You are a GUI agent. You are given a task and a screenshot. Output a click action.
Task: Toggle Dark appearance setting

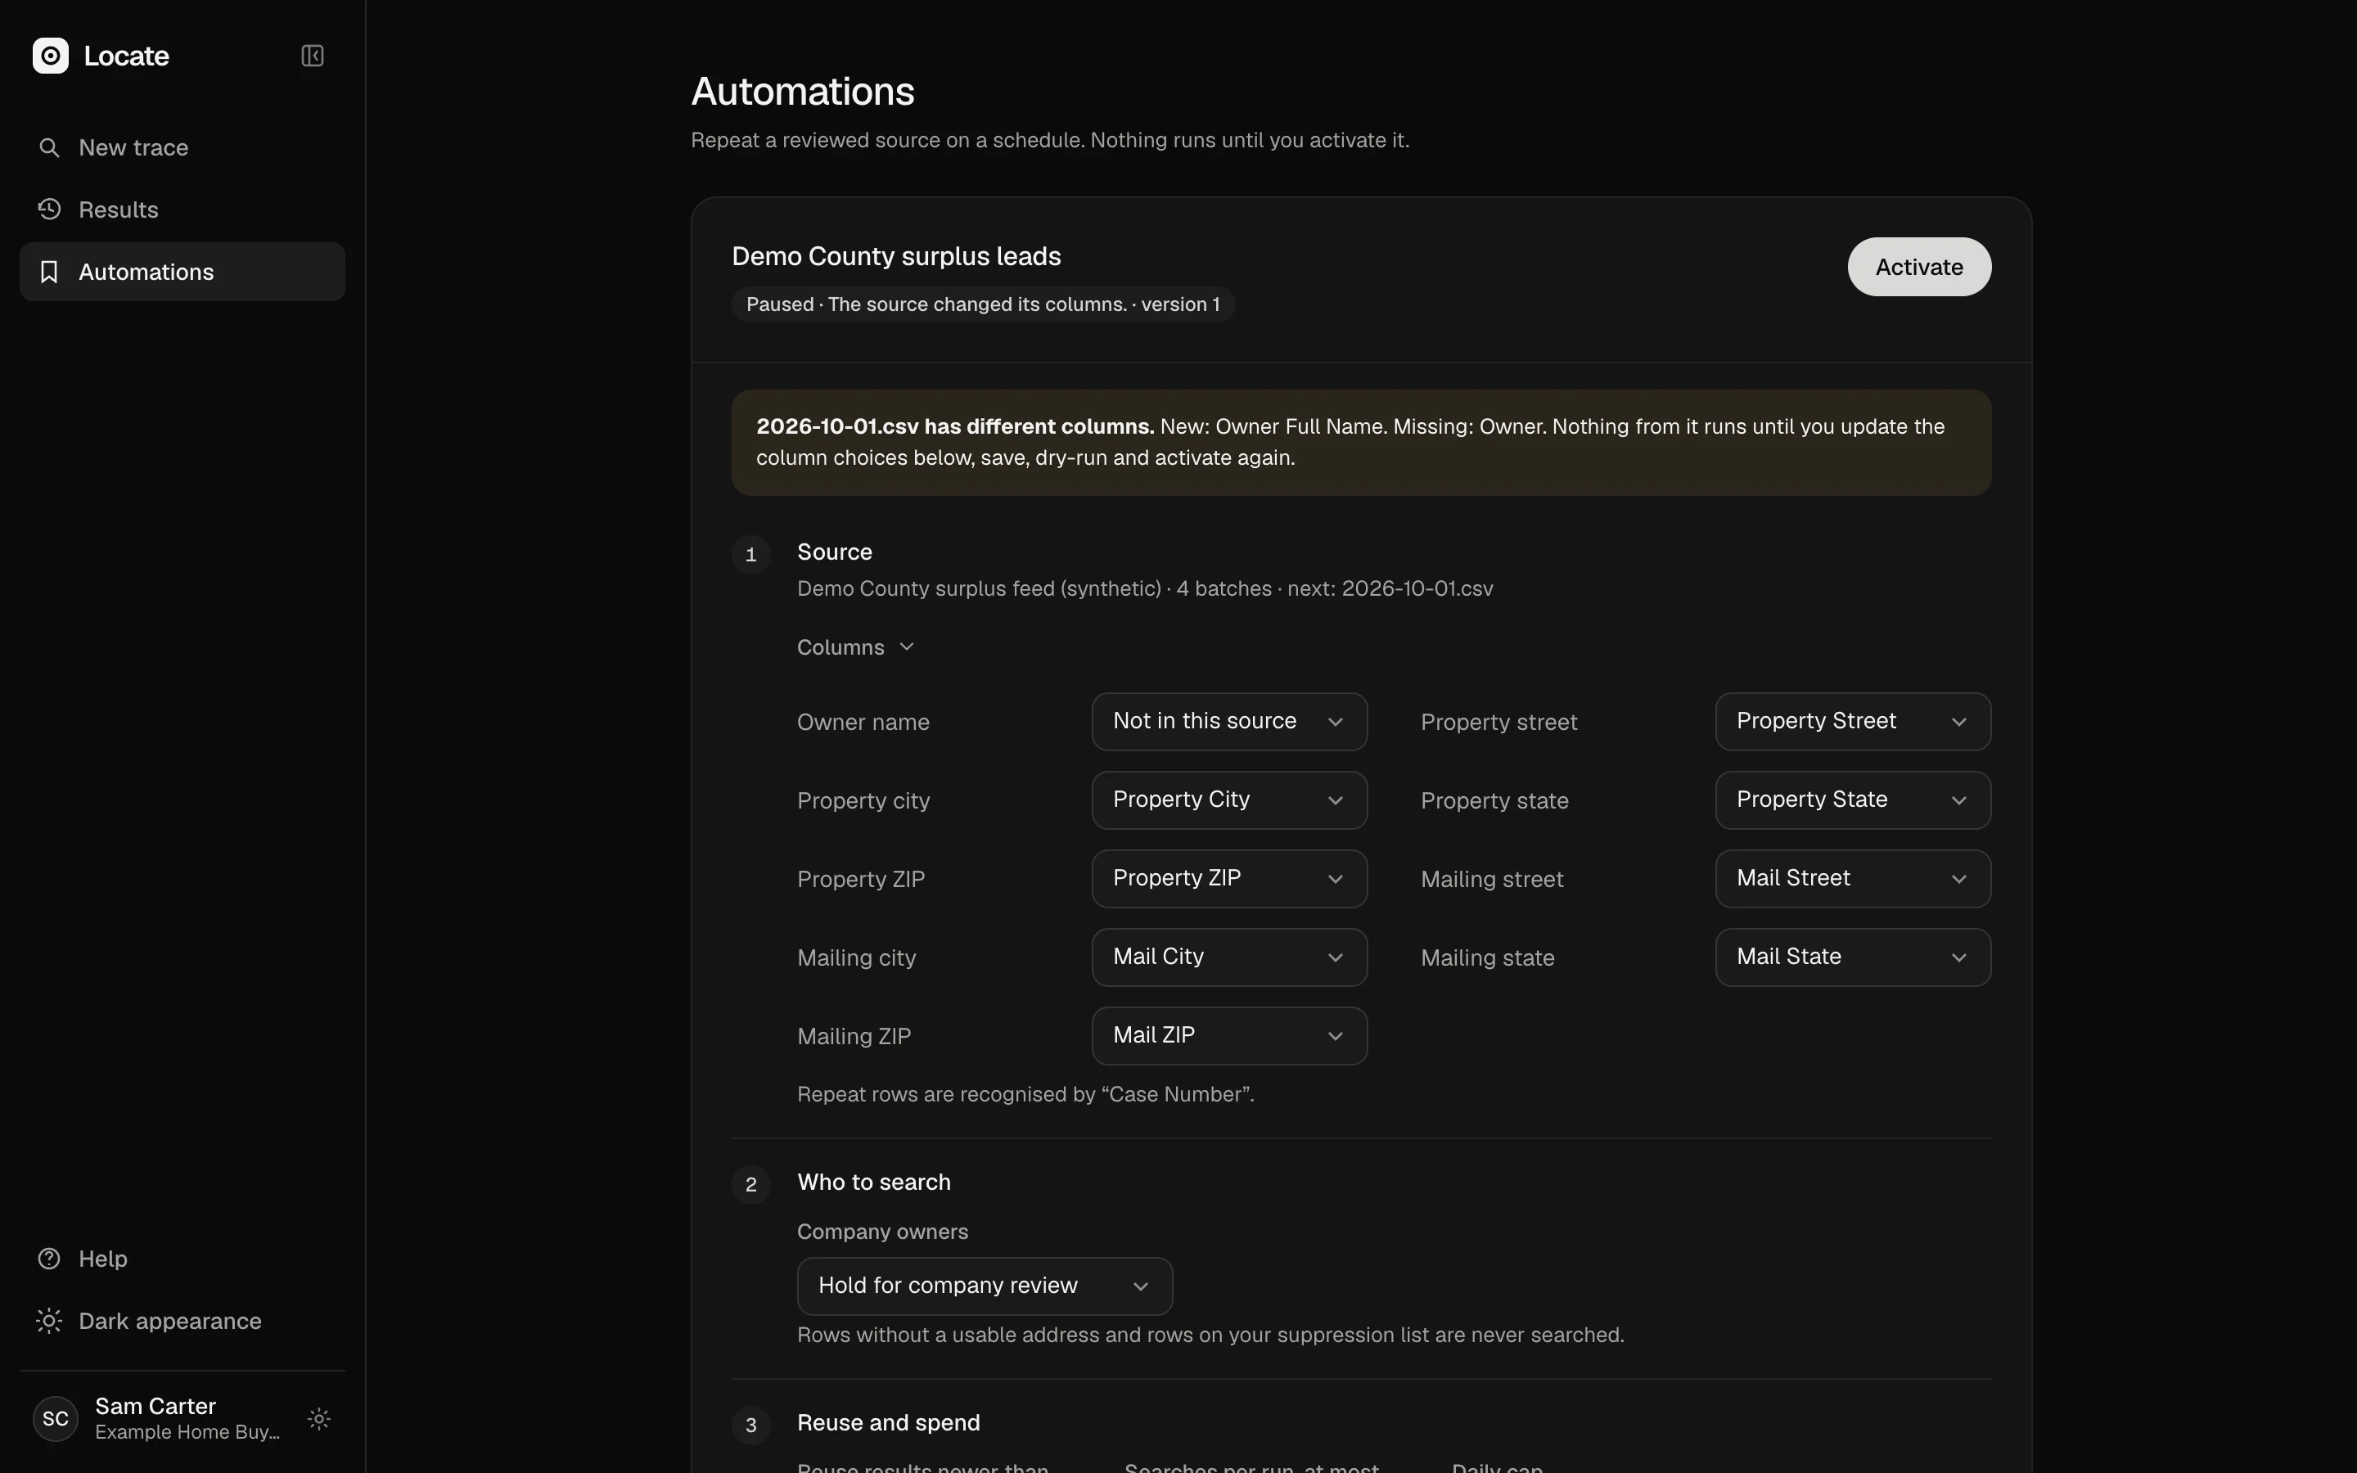point(183,1321)
